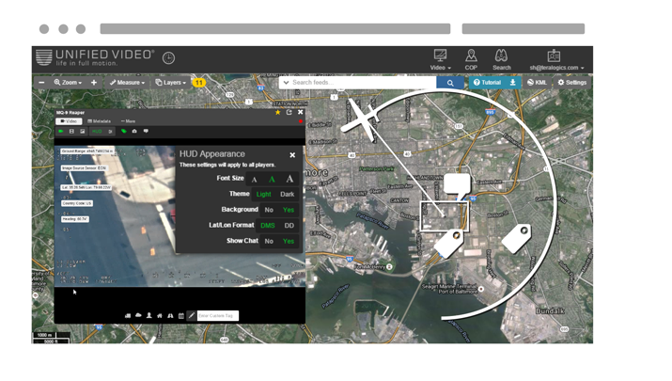
Task: Select the medium font size A
Action: pyautogui.click(x=272, y=180)
